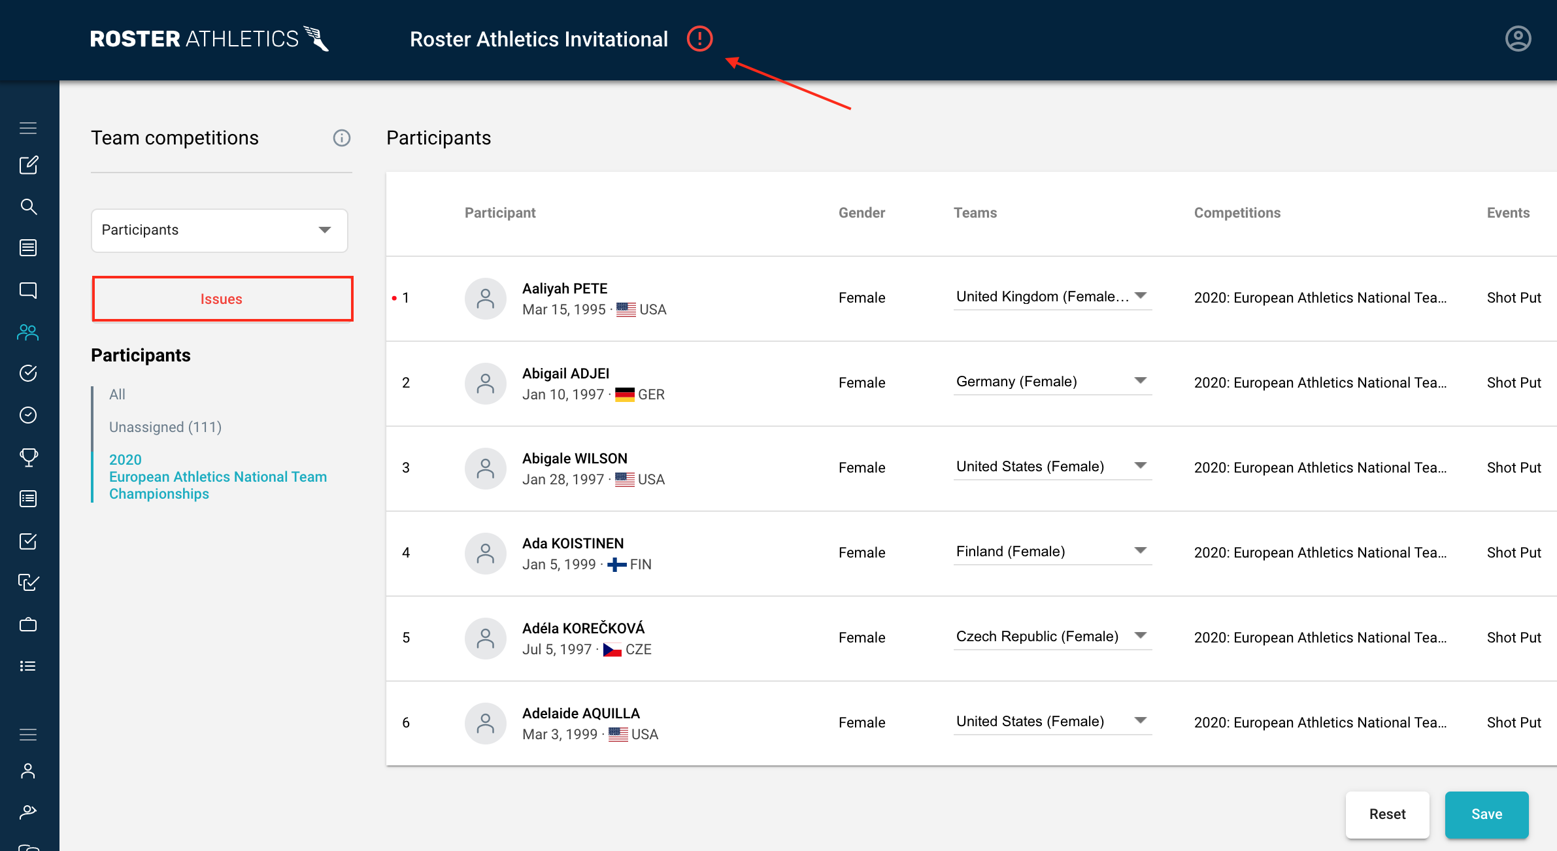Click the Reset button

[x=1387, y=814]
